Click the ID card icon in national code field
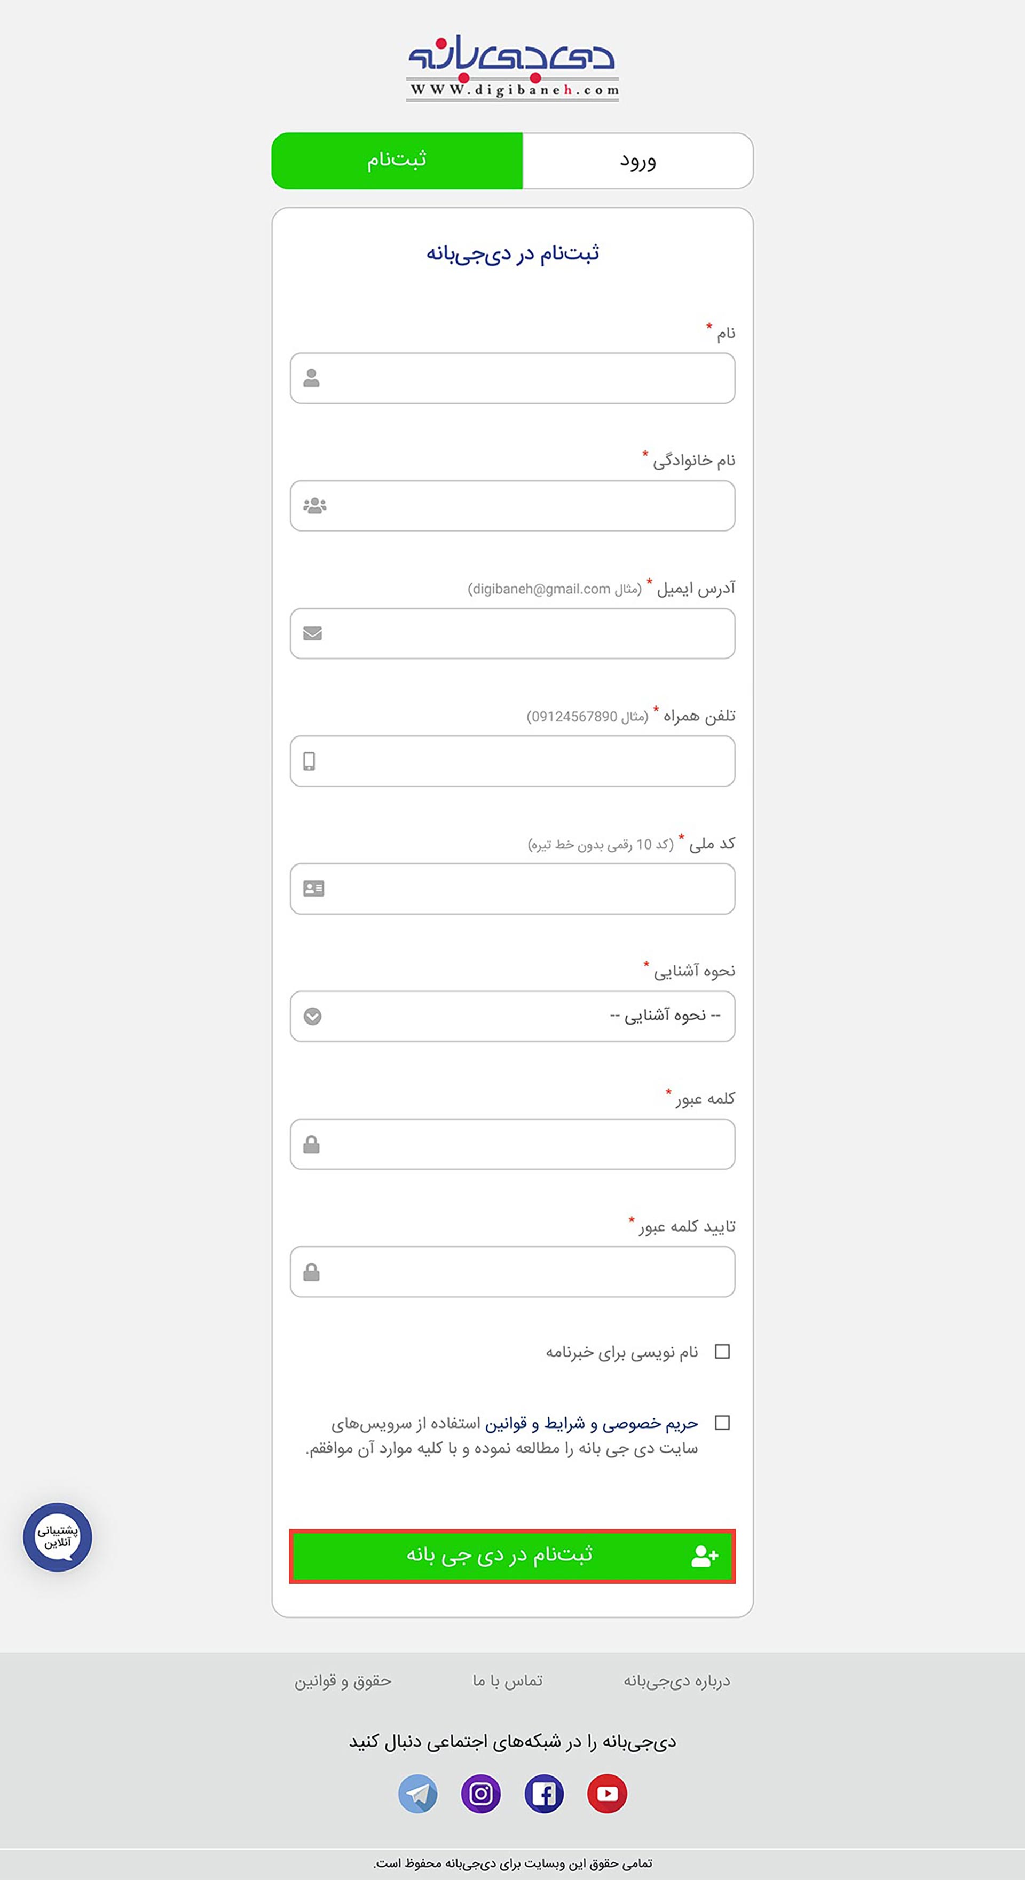This screenshot has height=1880, width=1025. tap(312, 889)
